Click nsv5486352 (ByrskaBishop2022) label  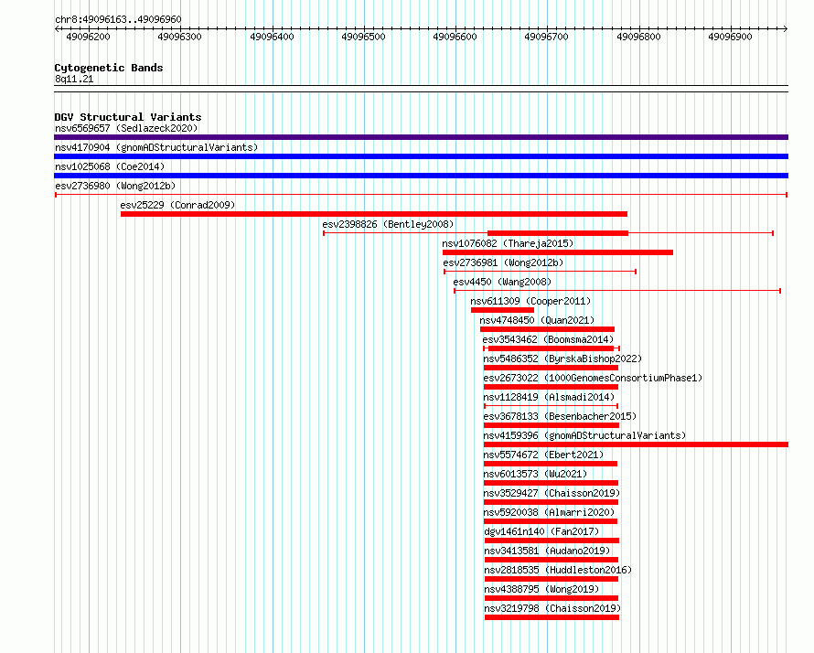[x=562, y=359]
